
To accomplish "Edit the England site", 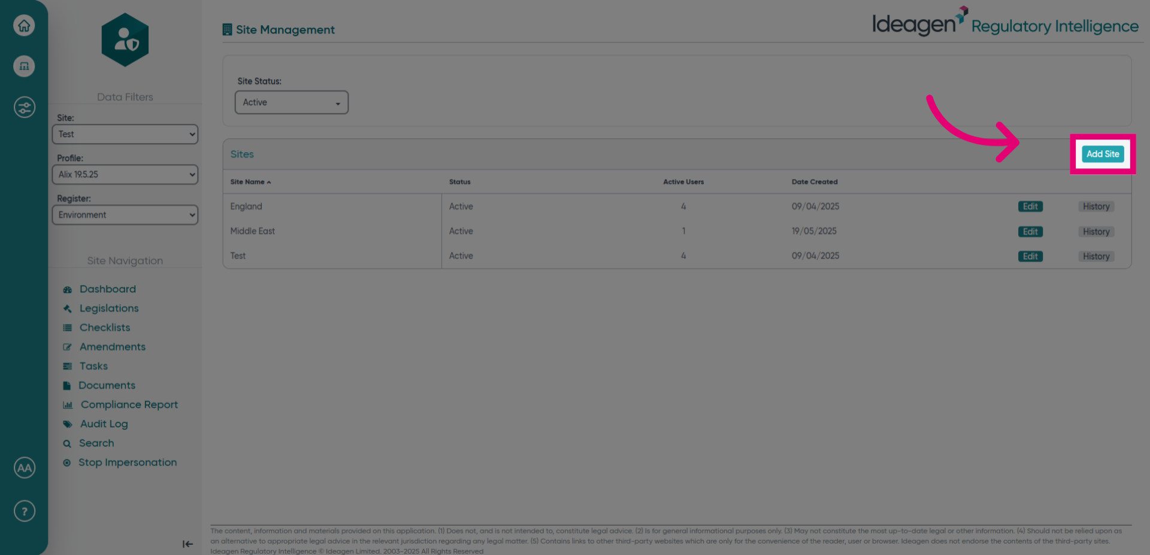I will 1030,207.
